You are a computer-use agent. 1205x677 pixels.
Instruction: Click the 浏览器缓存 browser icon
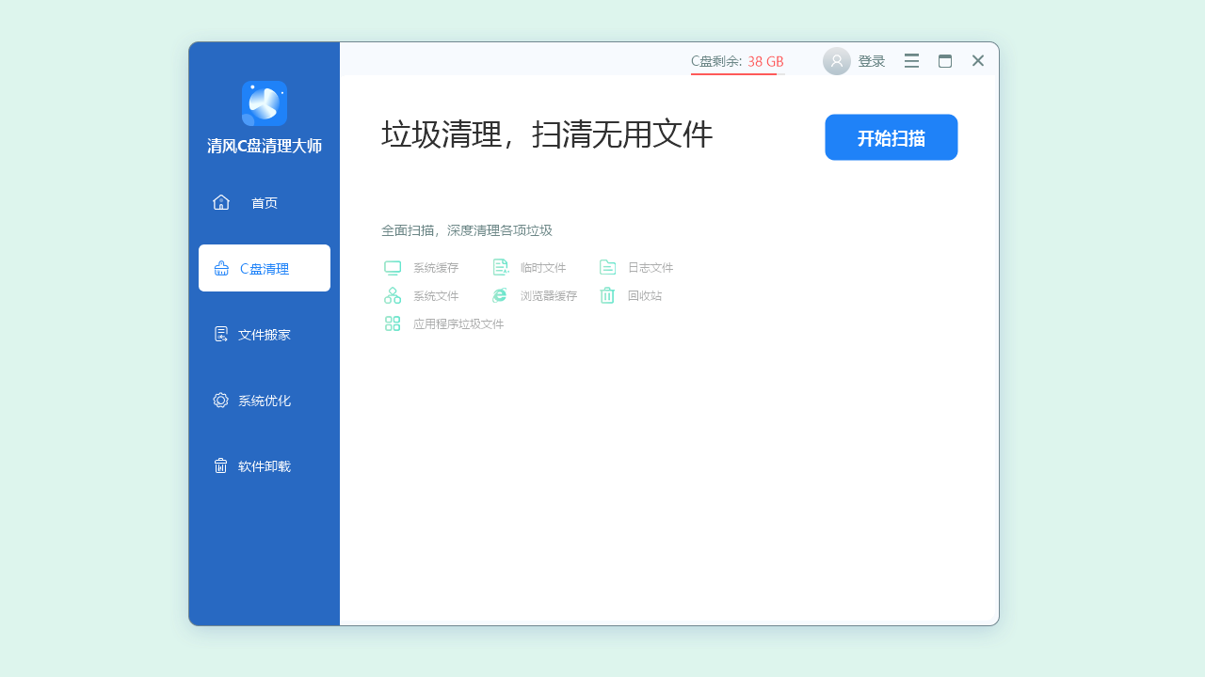pos(499,295)
